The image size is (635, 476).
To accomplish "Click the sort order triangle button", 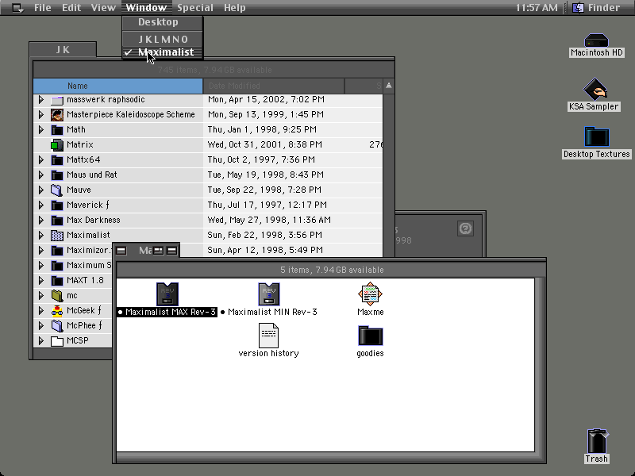I will (389, 86).
